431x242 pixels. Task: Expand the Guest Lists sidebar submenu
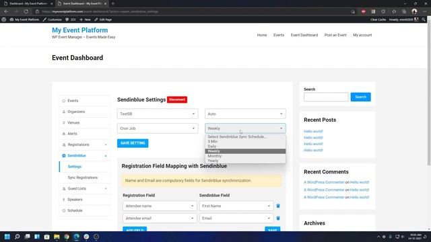[x=106, y=188]
